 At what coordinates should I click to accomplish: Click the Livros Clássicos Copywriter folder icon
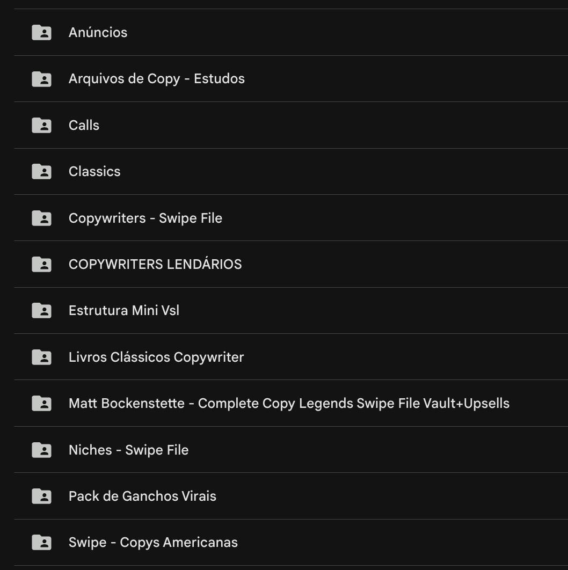coord(41,357)
